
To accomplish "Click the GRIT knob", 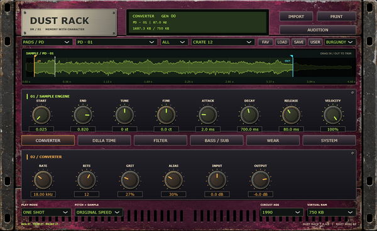I will click(130, 180).
